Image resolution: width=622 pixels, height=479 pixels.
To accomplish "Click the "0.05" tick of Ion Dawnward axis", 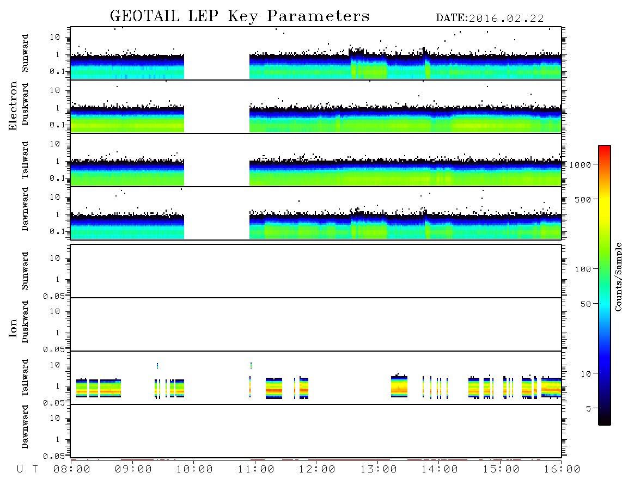I will (53, 456).
